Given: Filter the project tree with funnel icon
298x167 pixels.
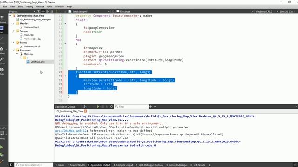Looking at the screenshot, I should point(38,11).
